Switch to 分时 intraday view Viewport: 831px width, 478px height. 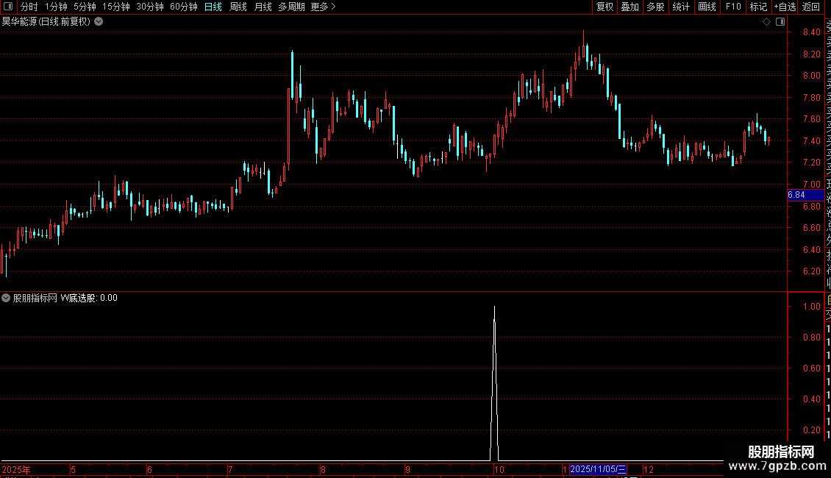click(29, 7)
